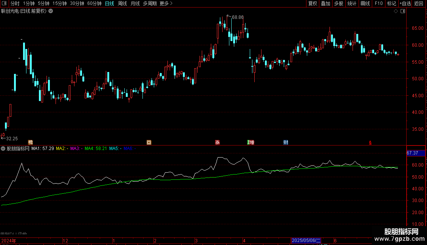Add stock with +自选 button
Screen dimensions: 427x245
pos(405,3)
